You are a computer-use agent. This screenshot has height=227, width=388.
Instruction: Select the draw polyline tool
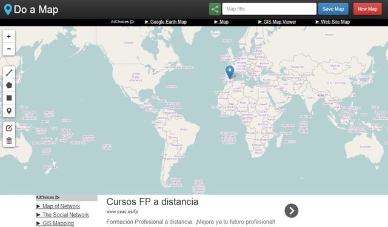(9, 73)
